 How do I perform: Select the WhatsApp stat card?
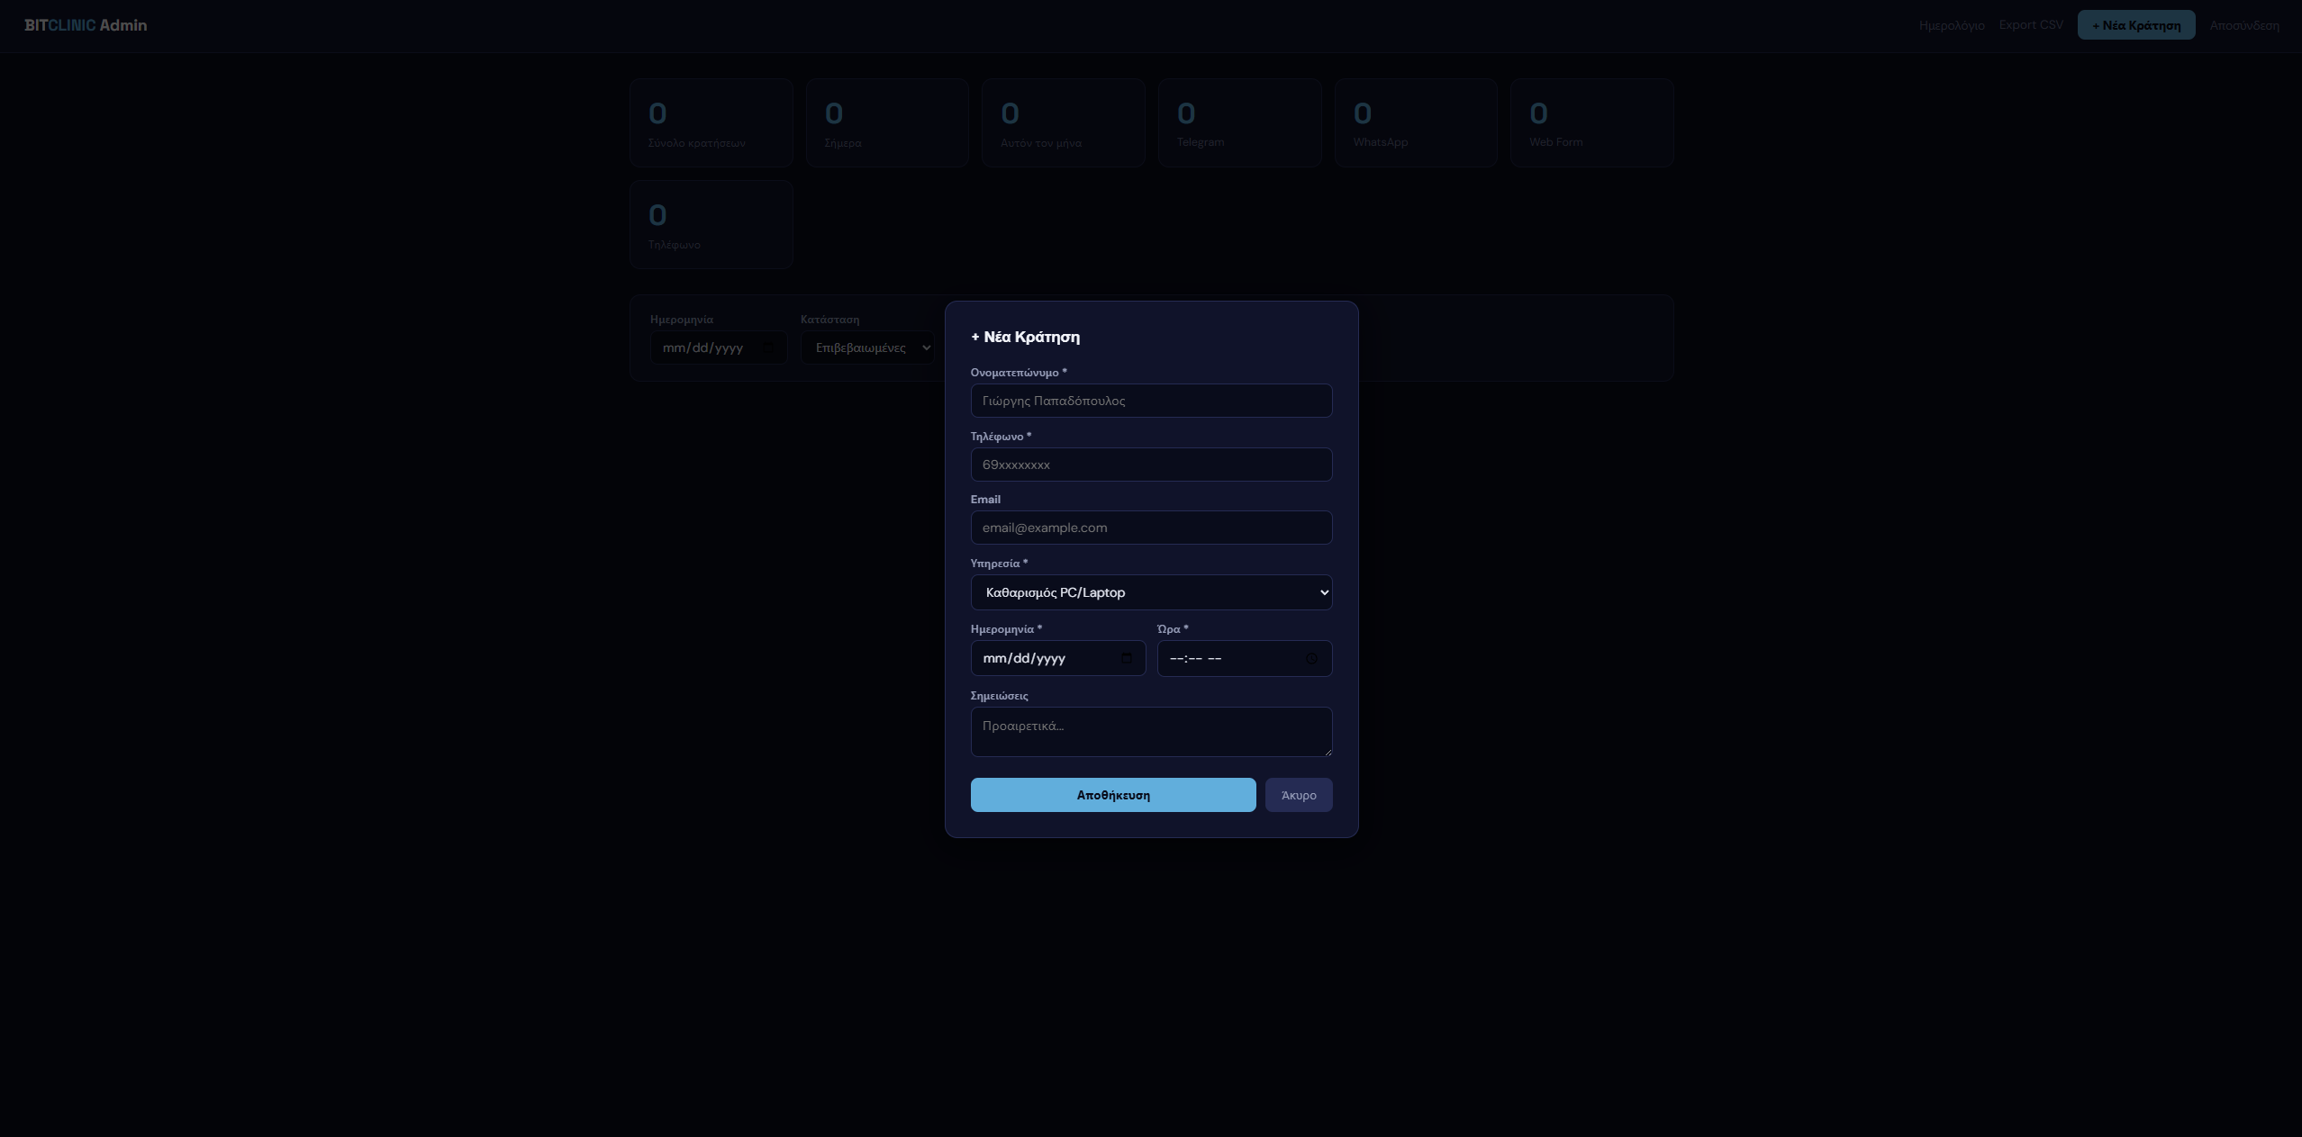pos(1416,122)
